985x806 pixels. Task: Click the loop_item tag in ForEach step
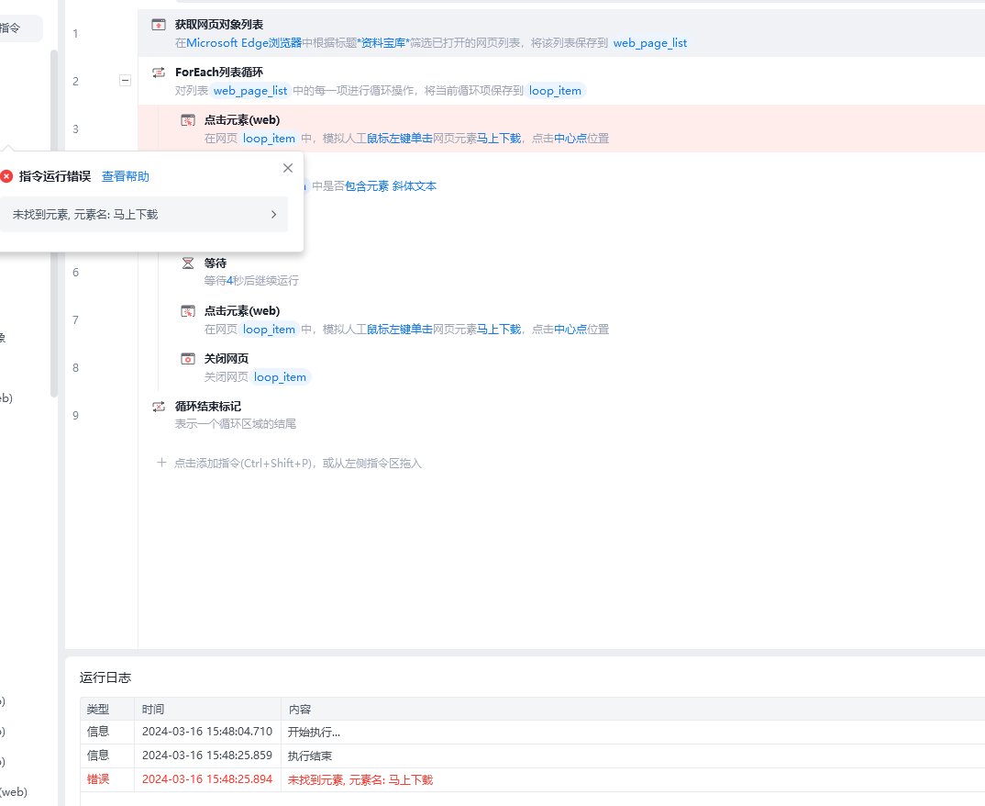tap(555, 91)
